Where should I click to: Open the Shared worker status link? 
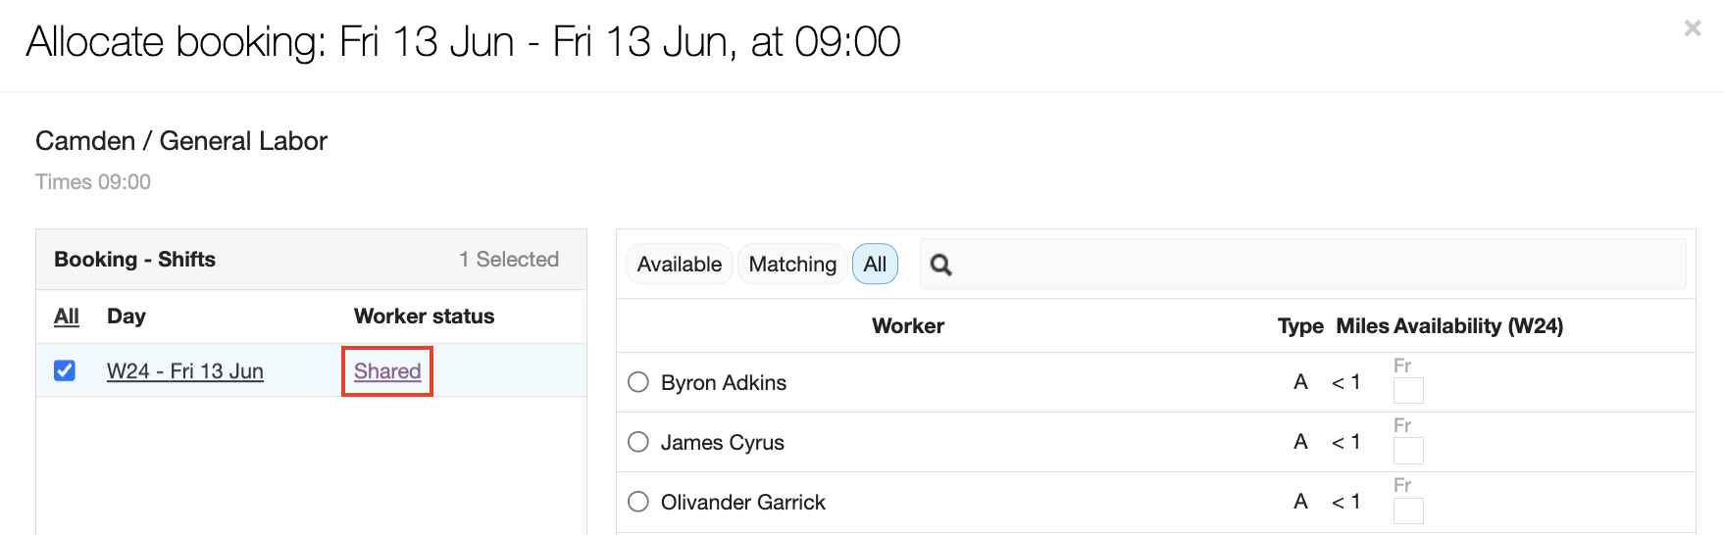pyautogui.click(x=387, y=371)
